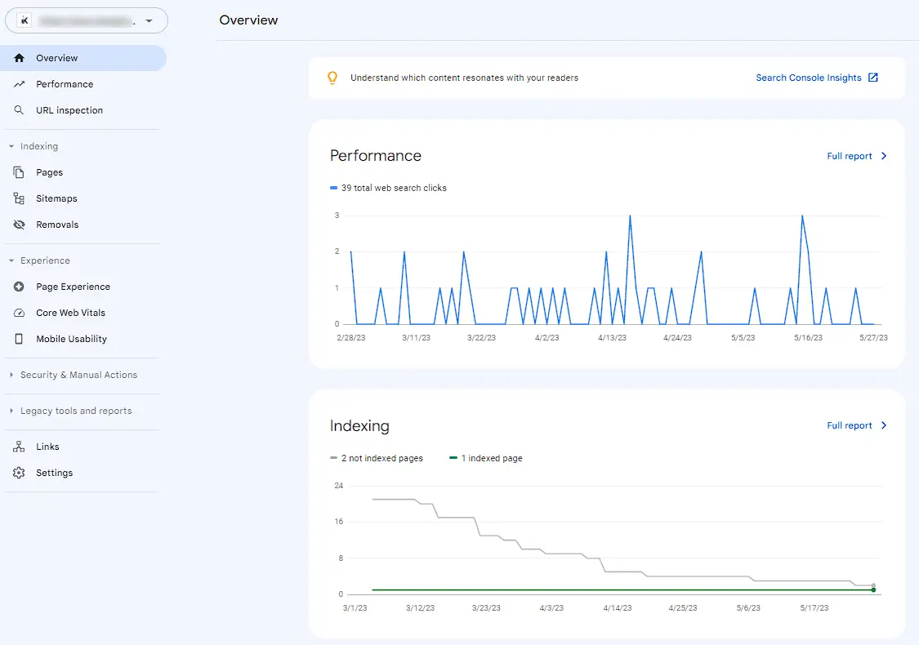Click the "2 not indexed pages" legend text
919x645 pixels.
click(382, 458)
